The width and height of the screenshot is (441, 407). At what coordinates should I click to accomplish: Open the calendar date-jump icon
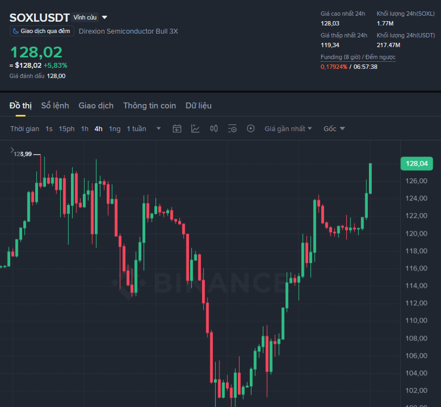pyautogui.click(x=177, y=128)
